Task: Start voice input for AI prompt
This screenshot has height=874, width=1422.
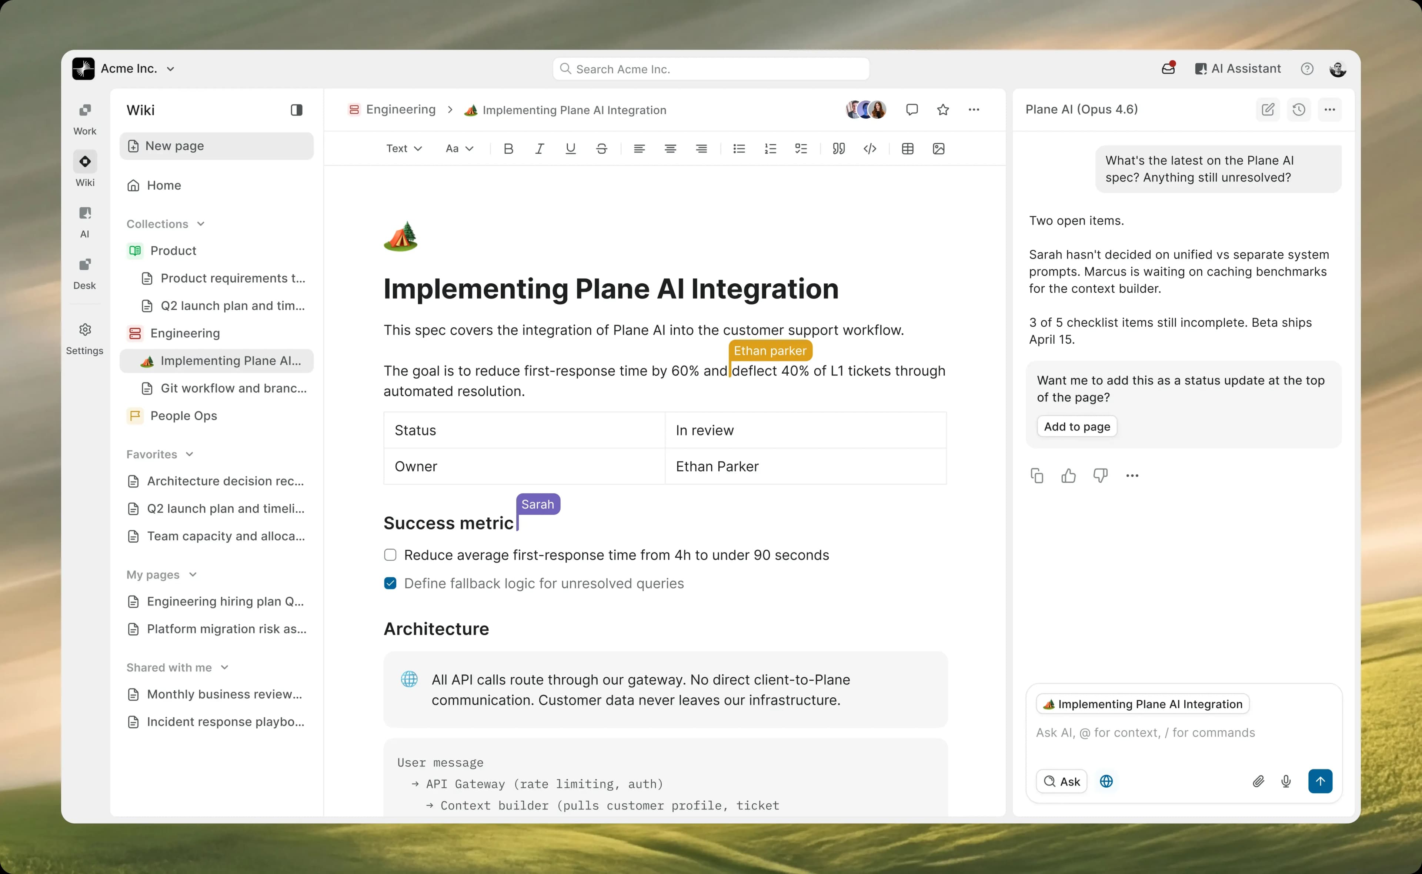Action: click(1286, 781)
